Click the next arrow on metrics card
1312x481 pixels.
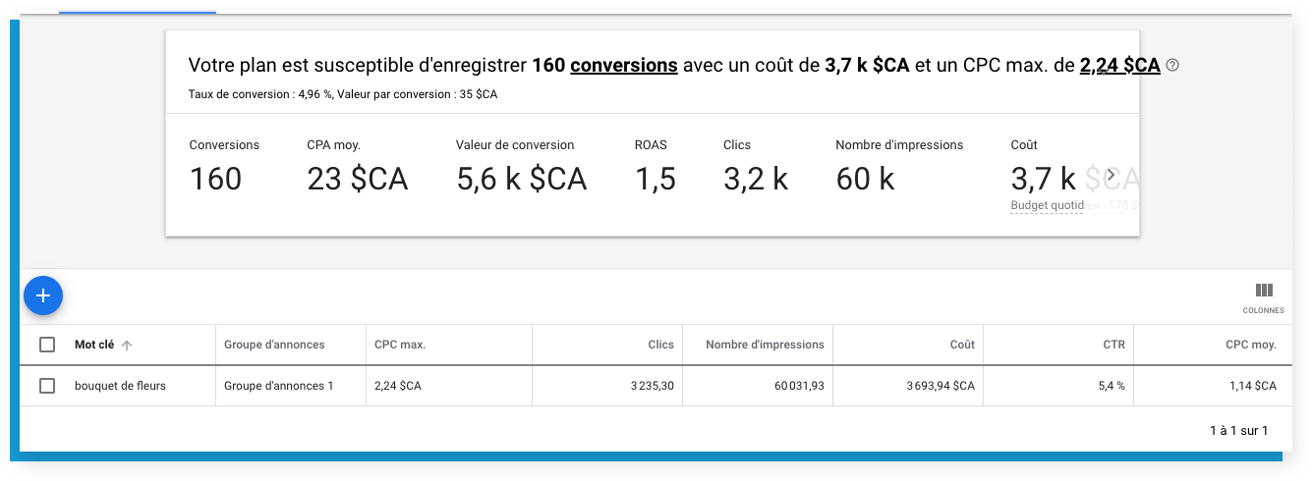click(x=1112, y=176)
